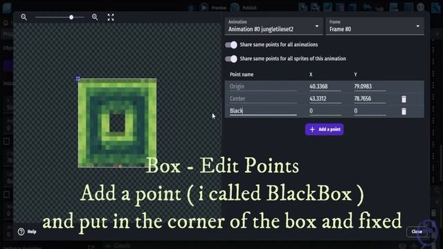The width and height of the screenshot is (443, 249).
Task: Toggle Share same points for all animations
Action: click(x=231, y=44)
